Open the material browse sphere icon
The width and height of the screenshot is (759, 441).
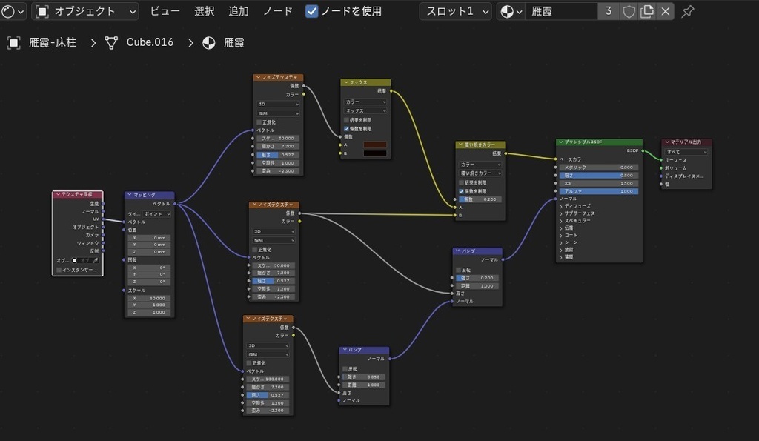point(511,11)
